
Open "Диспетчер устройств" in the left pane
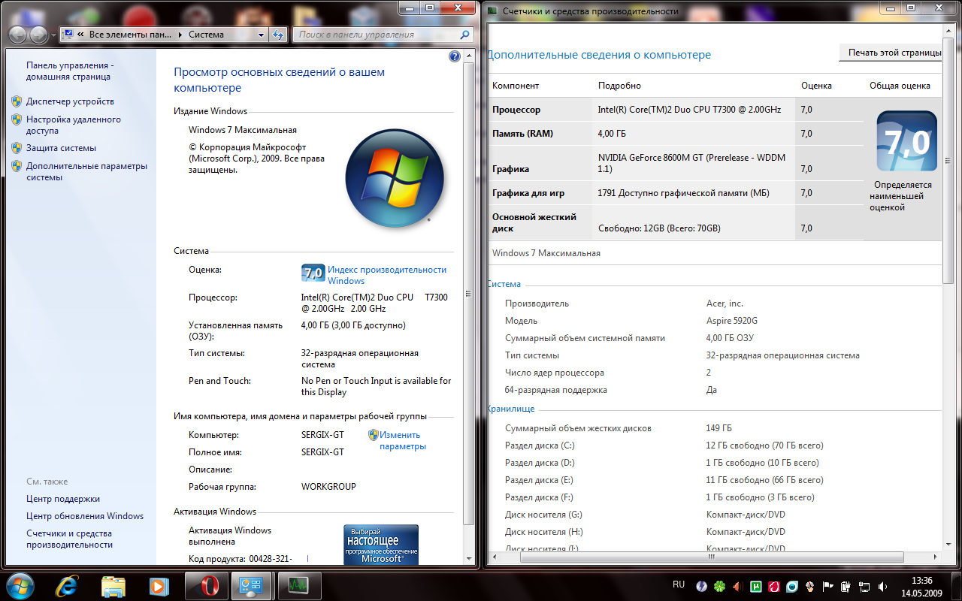[x=70, y=101]
